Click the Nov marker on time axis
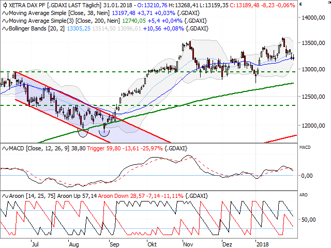The image size is (331, 248). tap(188, 244)
